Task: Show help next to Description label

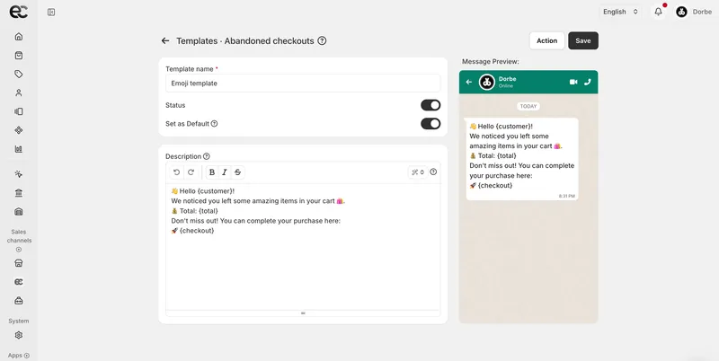Action: (207, 156)
